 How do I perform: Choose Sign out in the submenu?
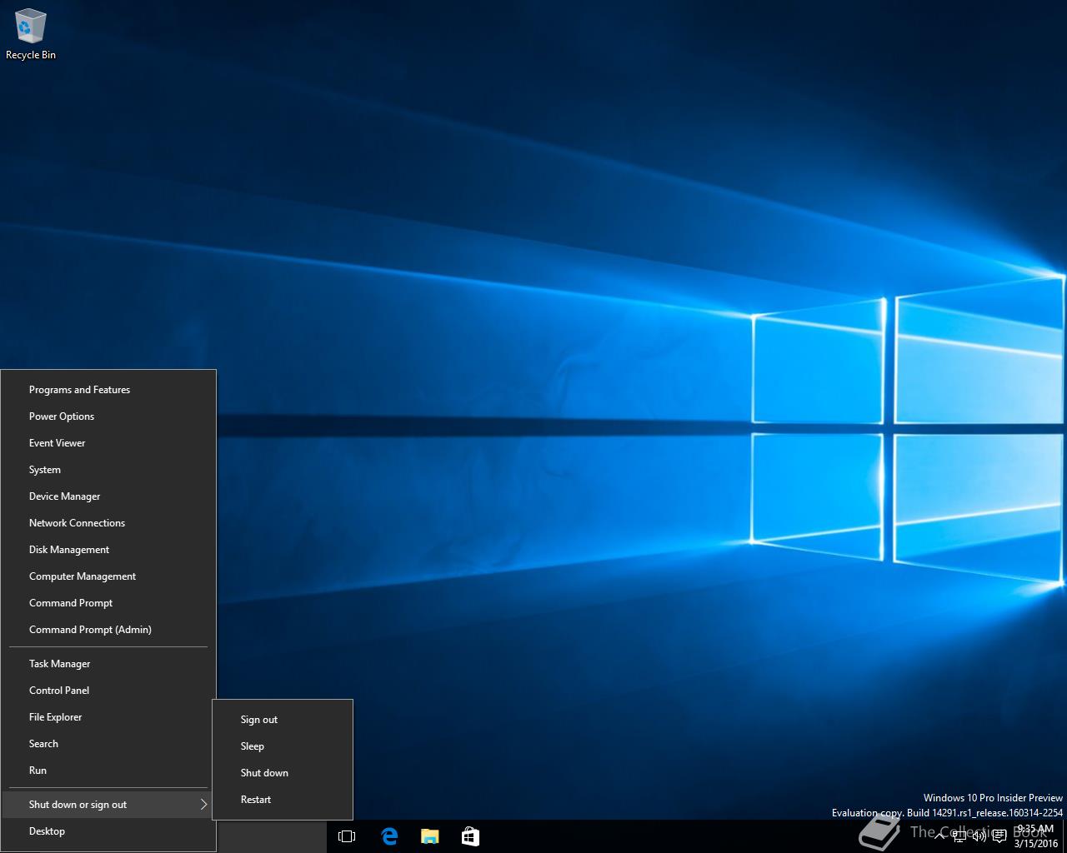(283, 720)
